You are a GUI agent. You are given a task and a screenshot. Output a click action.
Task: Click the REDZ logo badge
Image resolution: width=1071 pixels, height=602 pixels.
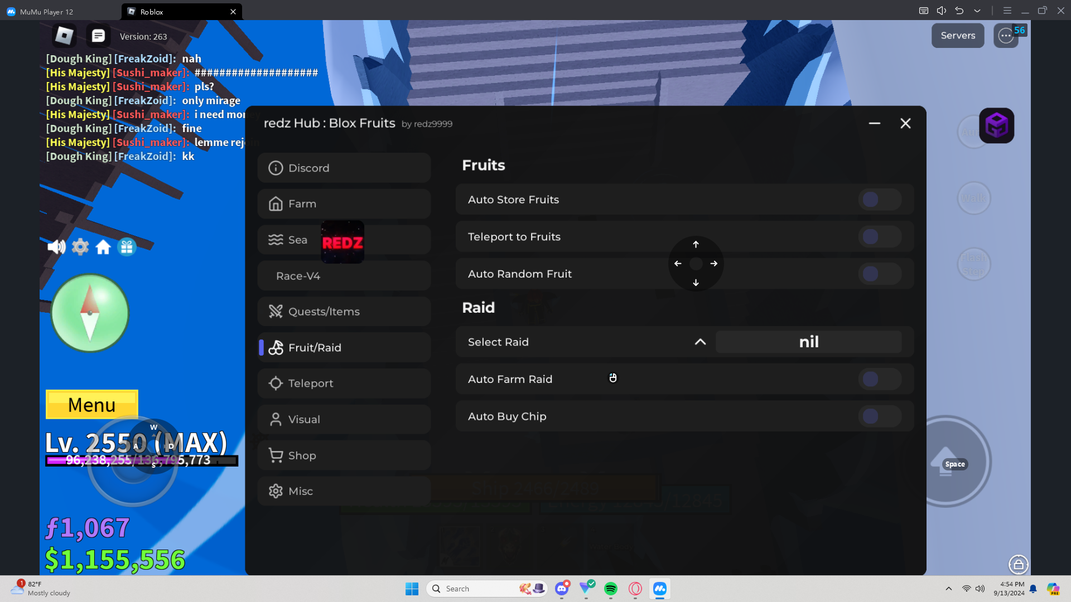point(342,242)
